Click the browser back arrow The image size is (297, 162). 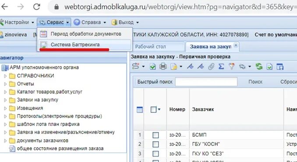pyautogui.click(x=4, y=7)
